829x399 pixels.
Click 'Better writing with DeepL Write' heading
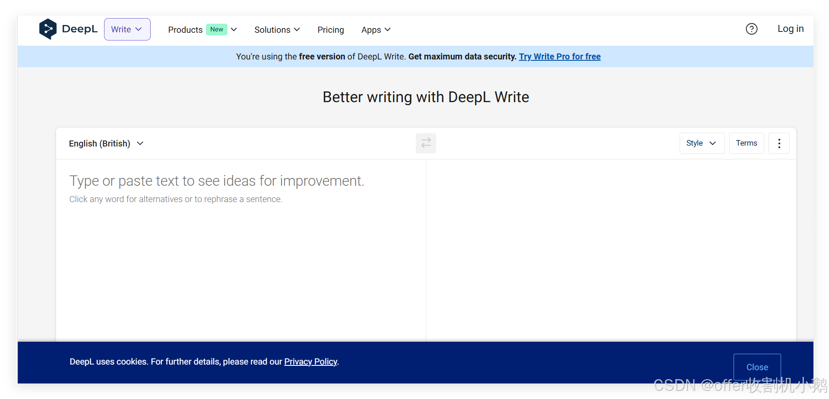click(x=426, y=97)
